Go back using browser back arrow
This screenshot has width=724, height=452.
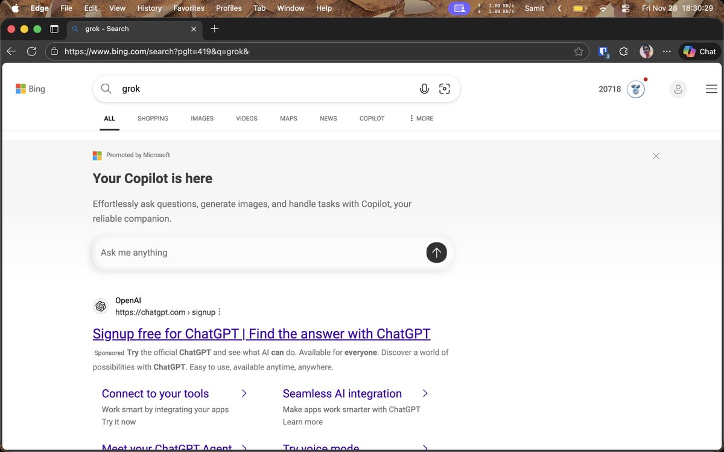(x=11, y=52)
